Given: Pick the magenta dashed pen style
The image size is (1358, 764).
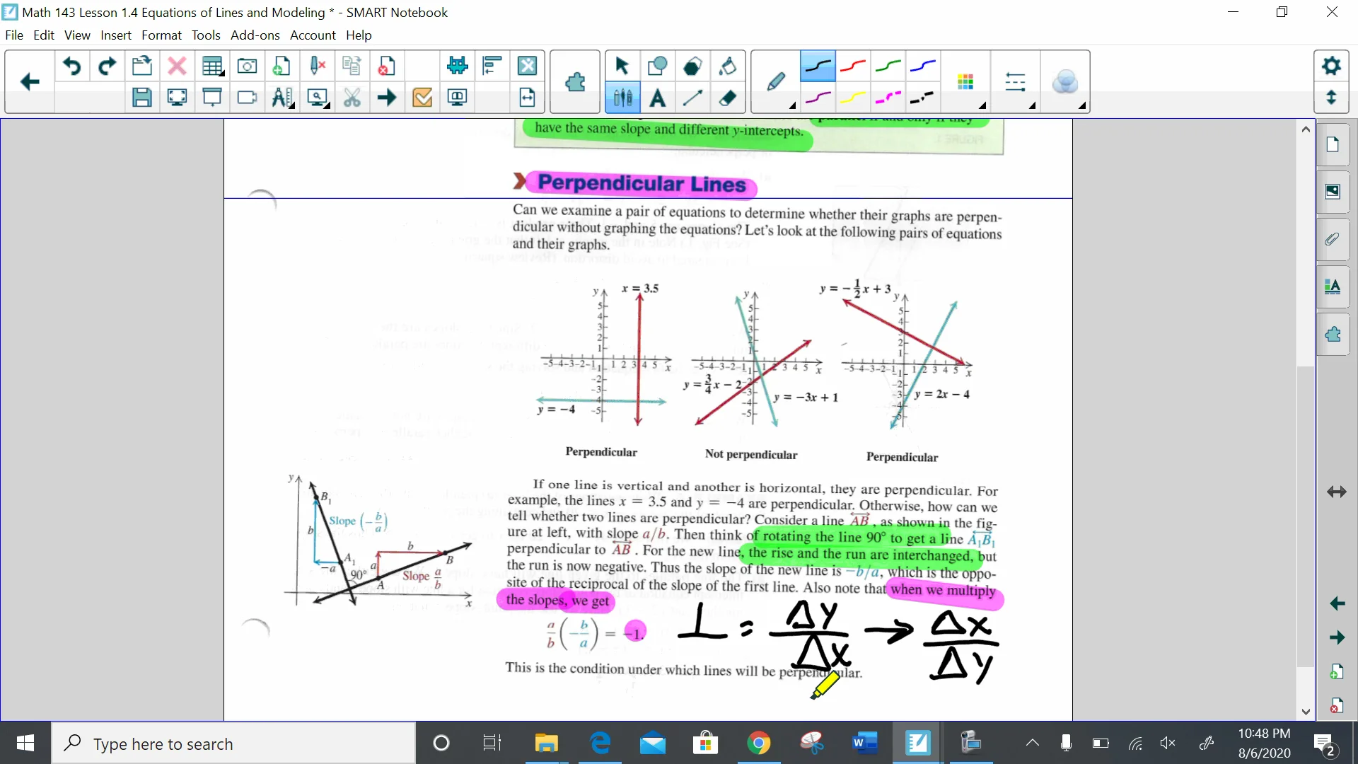Looking at the screenshot, I should coord(888,98).
